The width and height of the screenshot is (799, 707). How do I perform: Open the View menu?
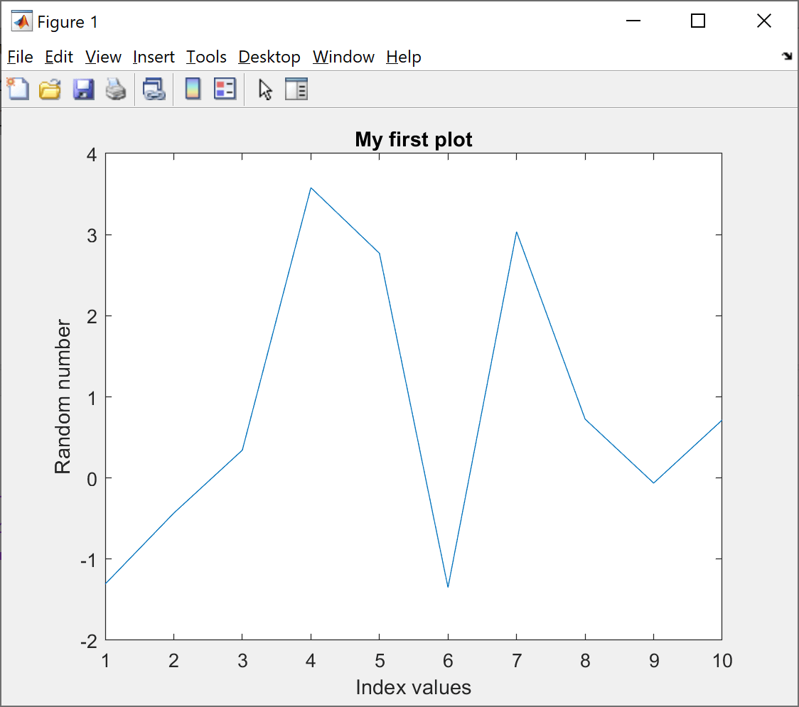click(x=103, y=57)
